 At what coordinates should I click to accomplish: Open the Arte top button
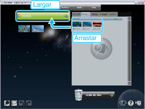[94, 8]
